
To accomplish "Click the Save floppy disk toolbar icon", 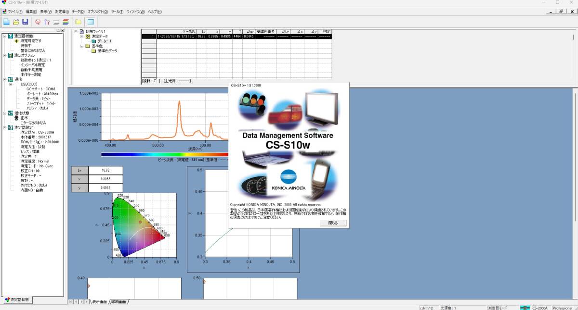I will pos(25,22).
